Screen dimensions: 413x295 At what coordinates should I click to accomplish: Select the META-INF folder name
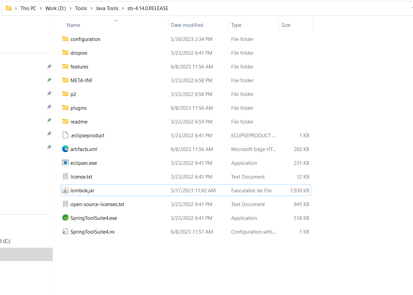(82, 81)
